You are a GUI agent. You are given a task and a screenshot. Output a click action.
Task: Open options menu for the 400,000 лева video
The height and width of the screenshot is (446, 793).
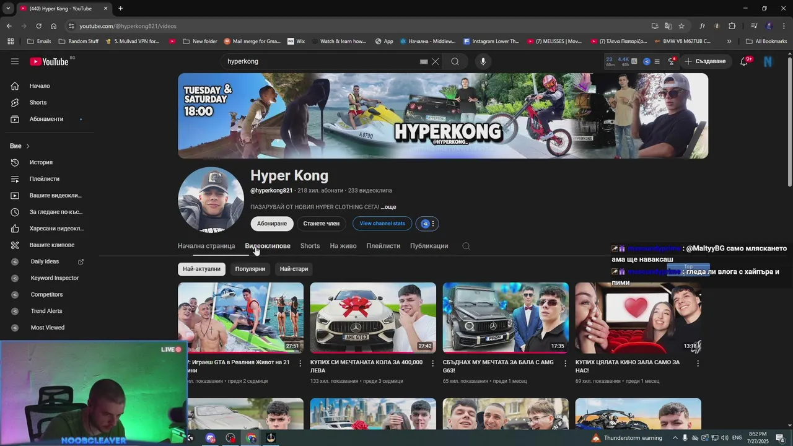click(x=432, y=364)
